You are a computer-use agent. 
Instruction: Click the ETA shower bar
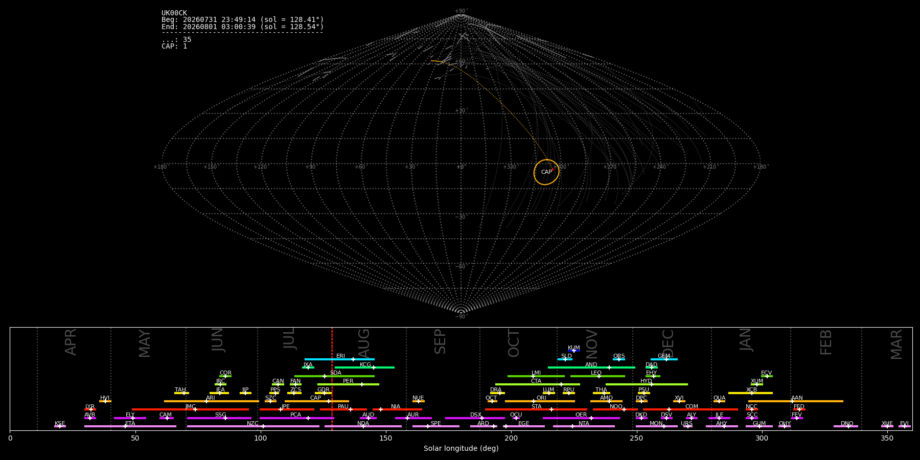click(130, 426)
